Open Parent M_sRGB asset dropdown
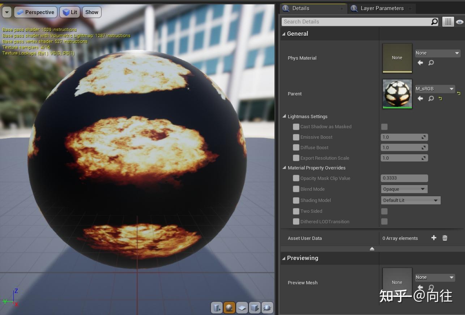 coord(435,89)
